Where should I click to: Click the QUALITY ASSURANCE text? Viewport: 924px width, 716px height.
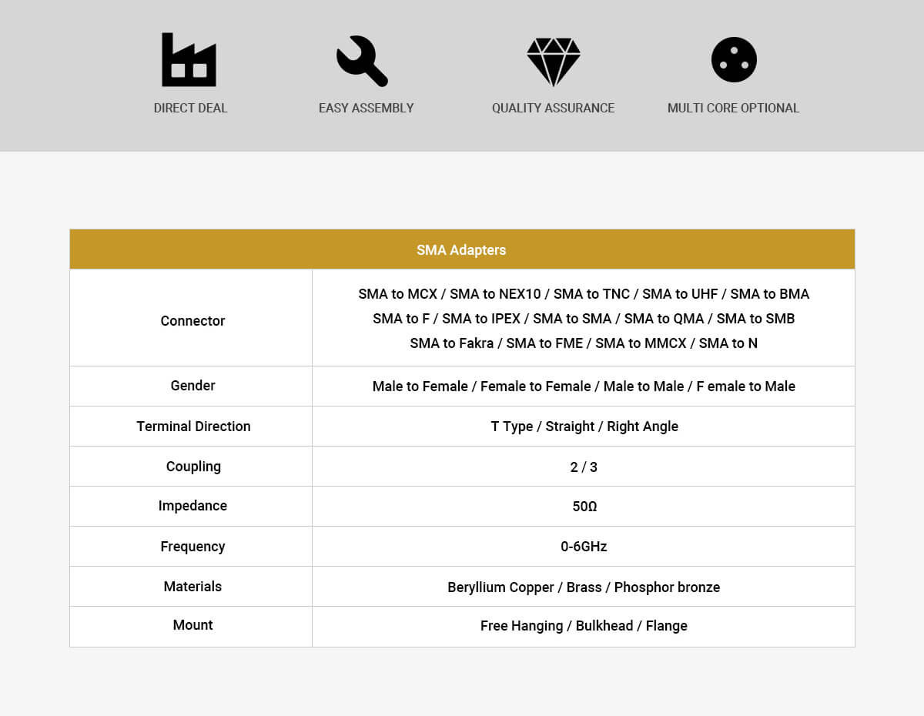pos(553,109)
